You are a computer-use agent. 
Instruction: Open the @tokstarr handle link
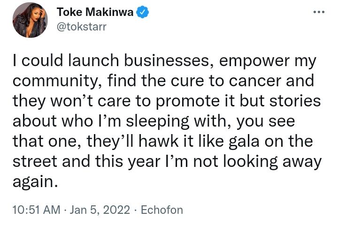[x=82, y=27]
